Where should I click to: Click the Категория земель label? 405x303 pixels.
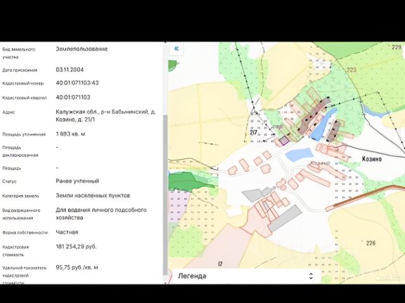(21, 196)
